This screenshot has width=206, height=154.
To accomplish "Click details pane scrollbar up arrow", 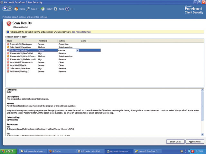I will [x=202, y=90].
